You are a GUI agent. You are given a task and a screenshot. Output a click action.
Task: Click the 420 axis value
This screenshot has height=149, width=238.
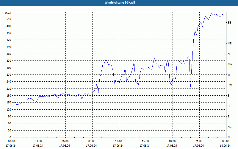tap(9, 40)
